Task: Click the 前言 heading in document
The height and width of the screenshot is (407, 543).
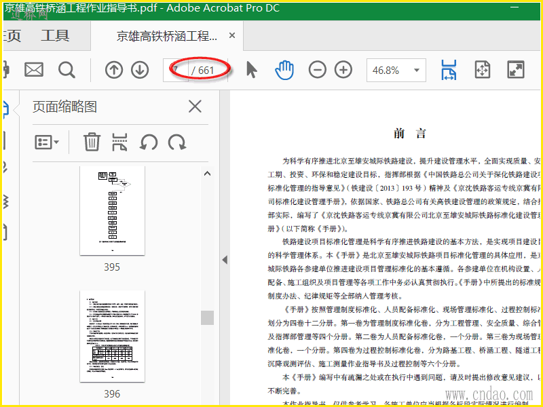Action: click(x=410, y=133)
